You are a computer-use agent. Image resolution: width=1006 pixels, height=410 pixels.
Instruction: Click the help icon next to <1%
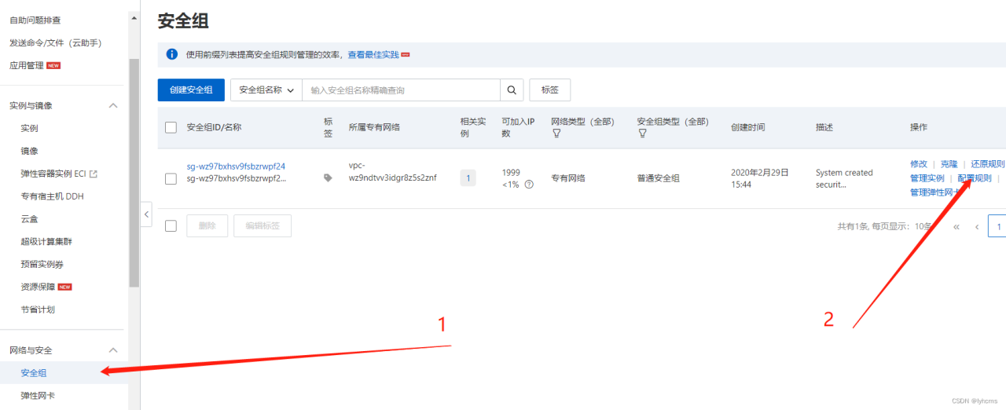[x=529, y=185]
